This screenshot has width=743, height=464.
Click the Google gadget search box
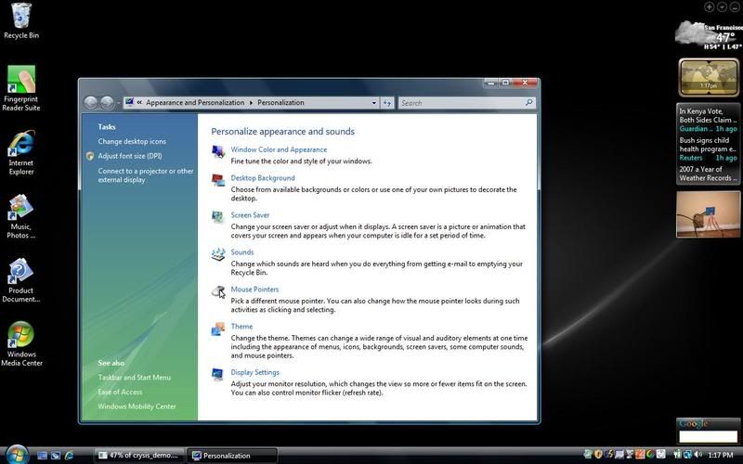708,436
